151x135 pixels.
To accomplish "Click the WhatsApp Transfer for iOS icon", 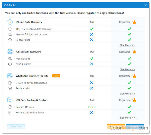I will [x=10, y=76].
